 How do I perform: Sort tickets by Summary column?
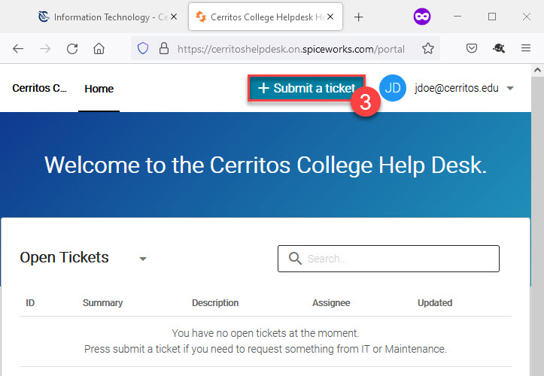(102, 303)
